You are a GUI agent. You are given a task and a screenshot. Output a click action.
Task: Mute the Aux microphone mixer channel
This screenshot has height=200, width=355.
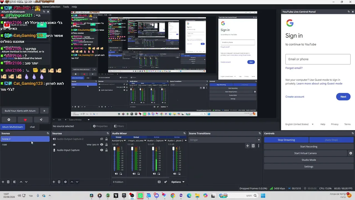tap(116, 174)
